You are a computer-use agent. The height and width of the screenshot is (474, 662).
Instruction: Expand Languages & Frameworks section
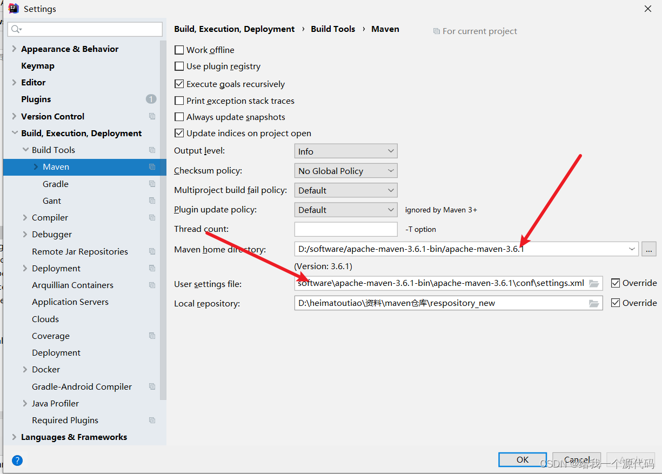coord(14,437)
